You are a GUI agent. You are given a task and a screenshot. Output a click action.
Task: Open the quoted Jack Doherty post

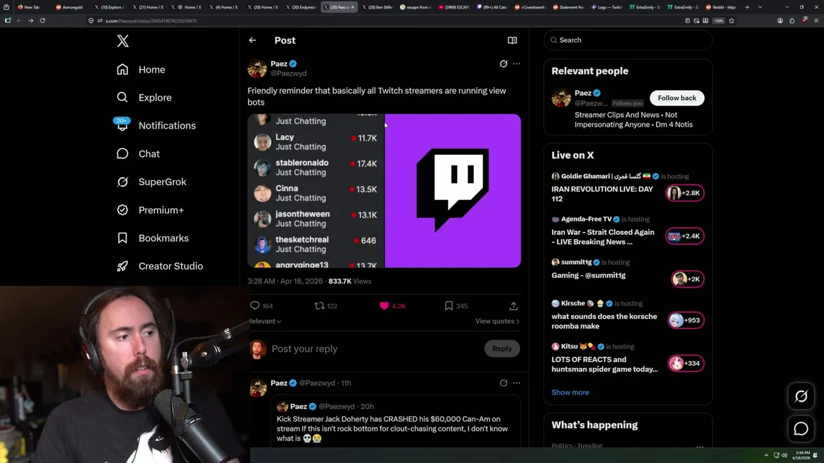(x=396, y=421)
